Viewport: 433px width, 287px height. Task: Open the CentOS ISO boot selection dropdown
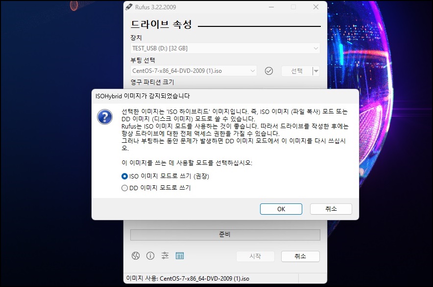tap(193, 71)
